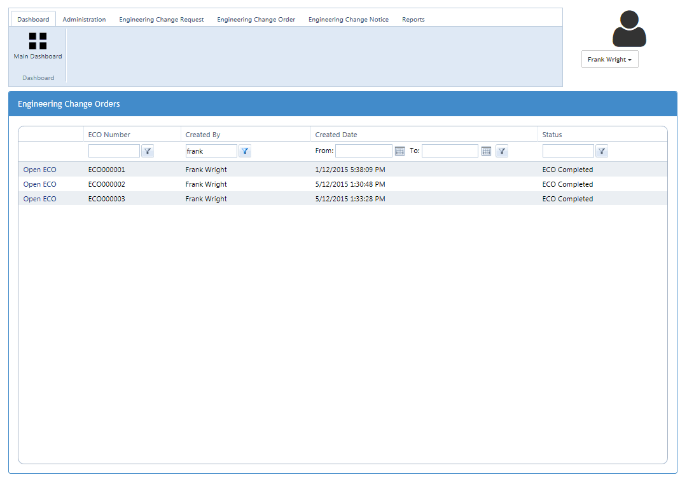Click the user avatar silhouette
Image resolution: width=687 pixels, height=489 pixels.
click(x=629, y=29)
